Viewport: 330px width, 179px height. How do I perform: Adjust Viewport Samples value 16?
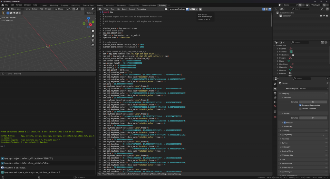pos(313,102)
